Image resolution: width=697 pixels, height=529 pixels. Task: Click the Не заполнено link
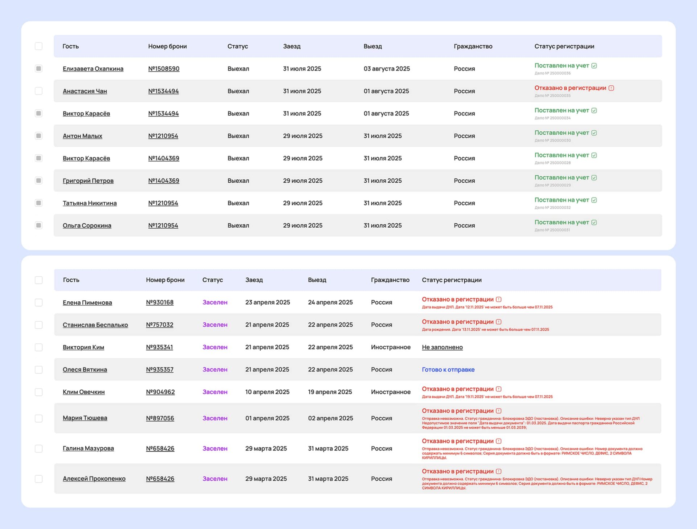point(442,347)
